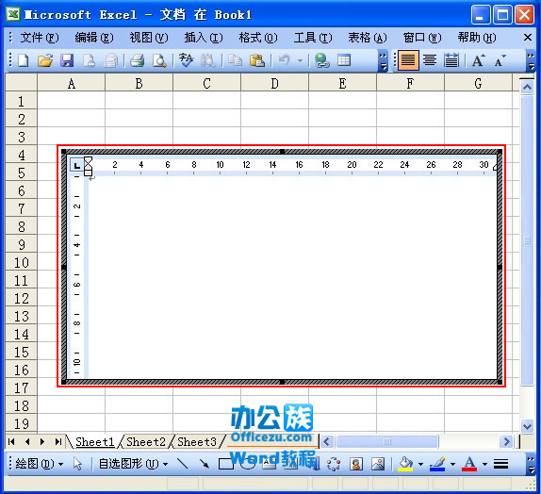Image resolution: width=541 pixels, height=494 pixels.
Task: Expand Drawing toolbar options chevron
Action: point(531,465)
